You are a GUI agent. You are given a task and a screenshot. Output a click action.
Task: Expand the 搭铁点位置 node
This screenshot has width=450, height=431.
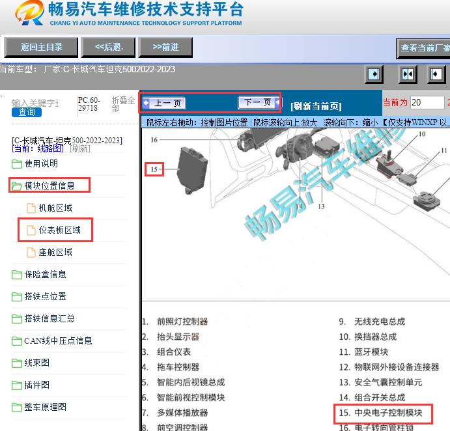(46, 297)
